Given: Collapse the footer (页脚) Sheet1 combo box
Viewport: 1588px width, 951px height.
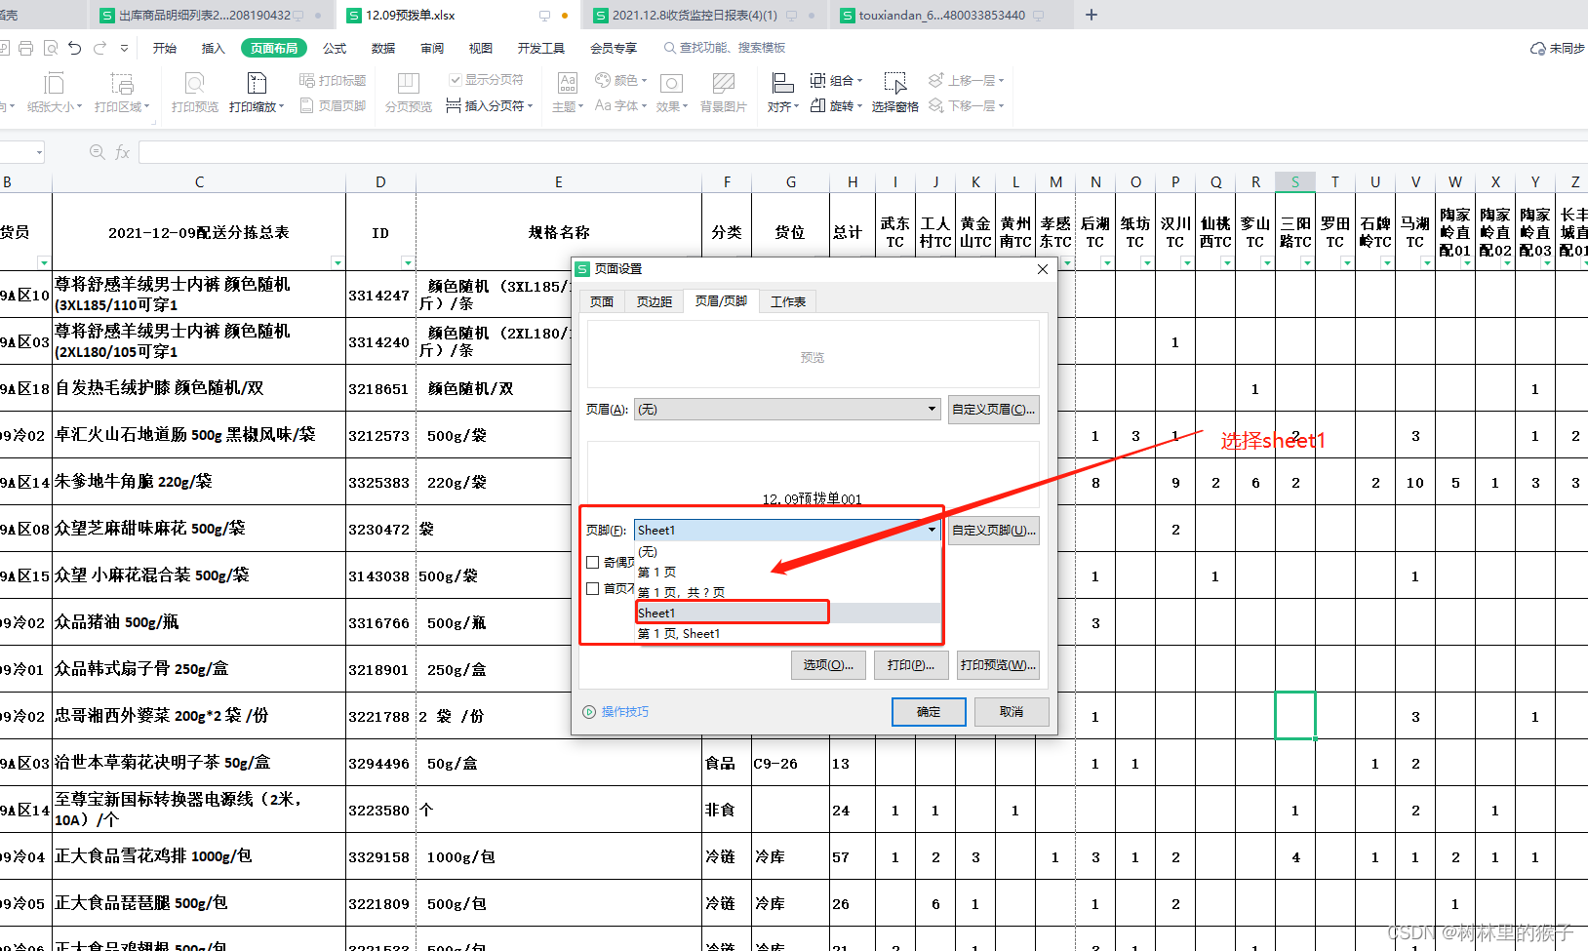Looking at the screenshot, I should tap(933, 530).
